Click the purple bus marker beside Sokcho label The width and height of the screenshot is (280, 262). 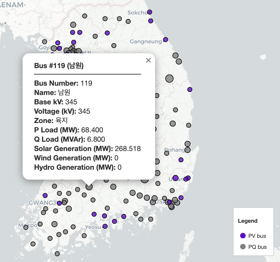coord(150,12)
